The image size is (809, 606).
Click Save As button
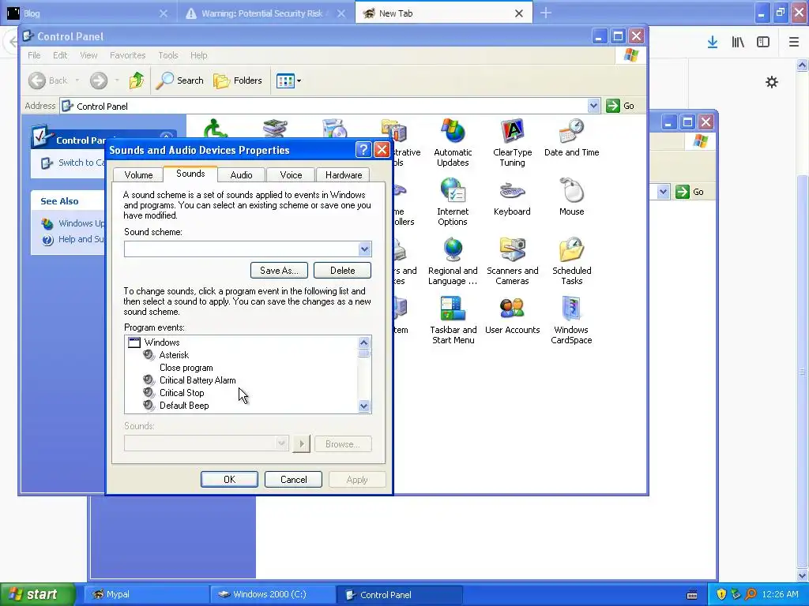click(x=279, y=270)
